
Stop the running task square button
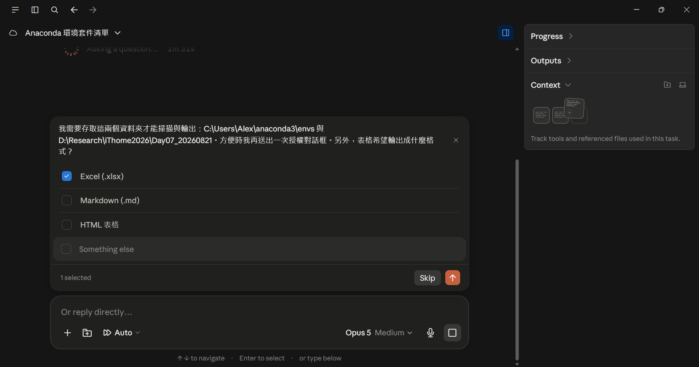453,333
